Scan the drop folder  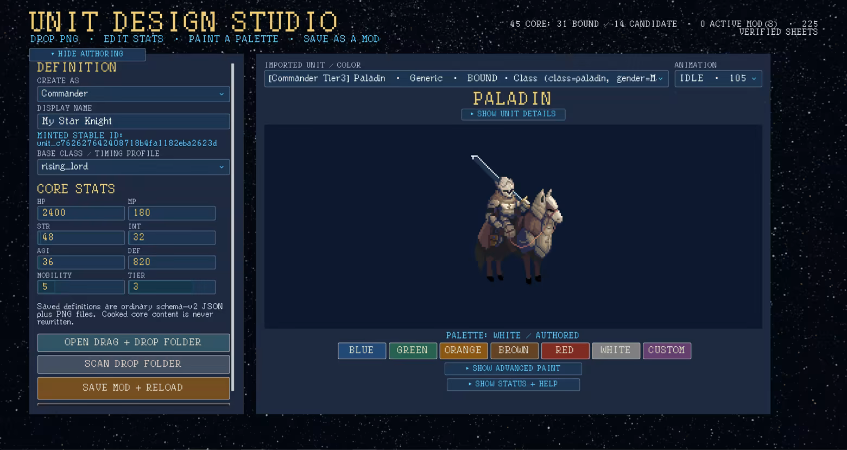133,364
